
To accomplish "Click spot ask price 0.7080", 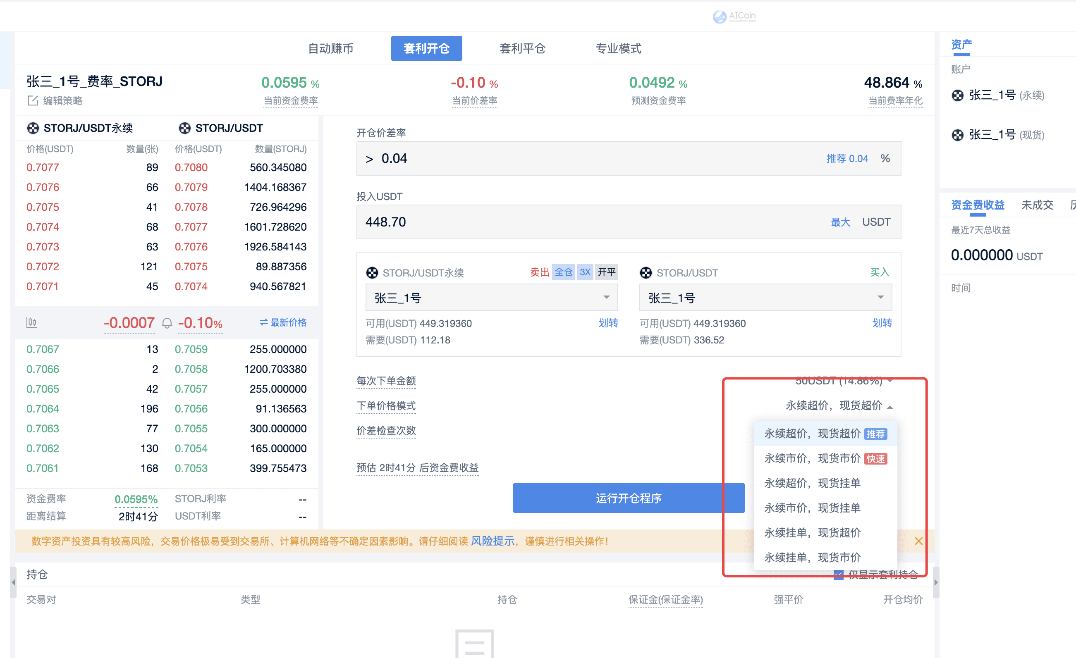I will [191, 167].
